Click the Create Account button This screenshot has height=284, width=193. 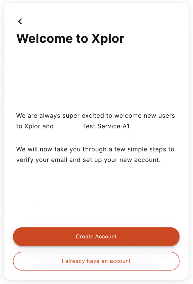(96, 237)
